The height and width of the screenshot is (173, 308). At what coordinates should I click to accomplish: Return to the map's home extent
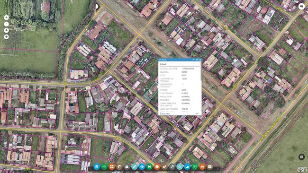pyautogui.click(x=6, y=30)
